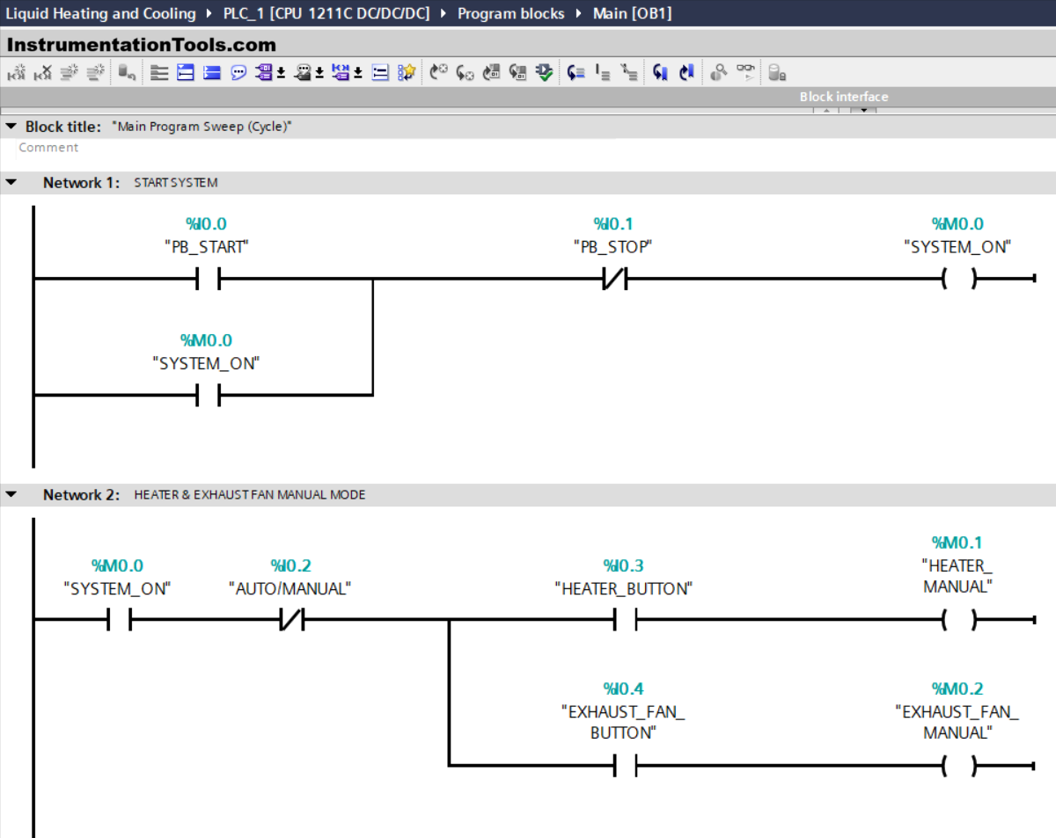Select the PB_START normally open contact
This screenshot has height=838, width=1056.
207,280
